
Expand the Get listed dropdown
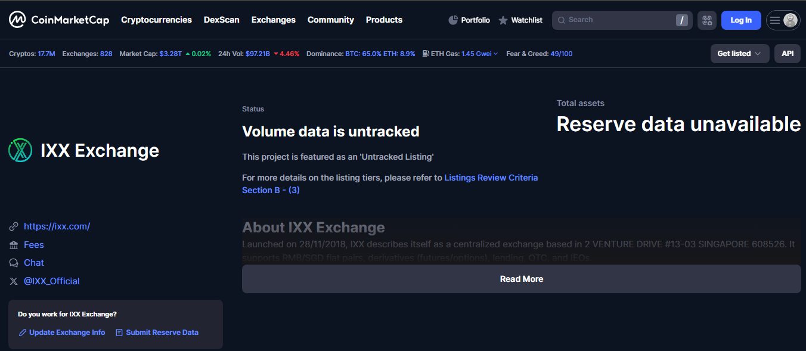[x=740, y=54]
